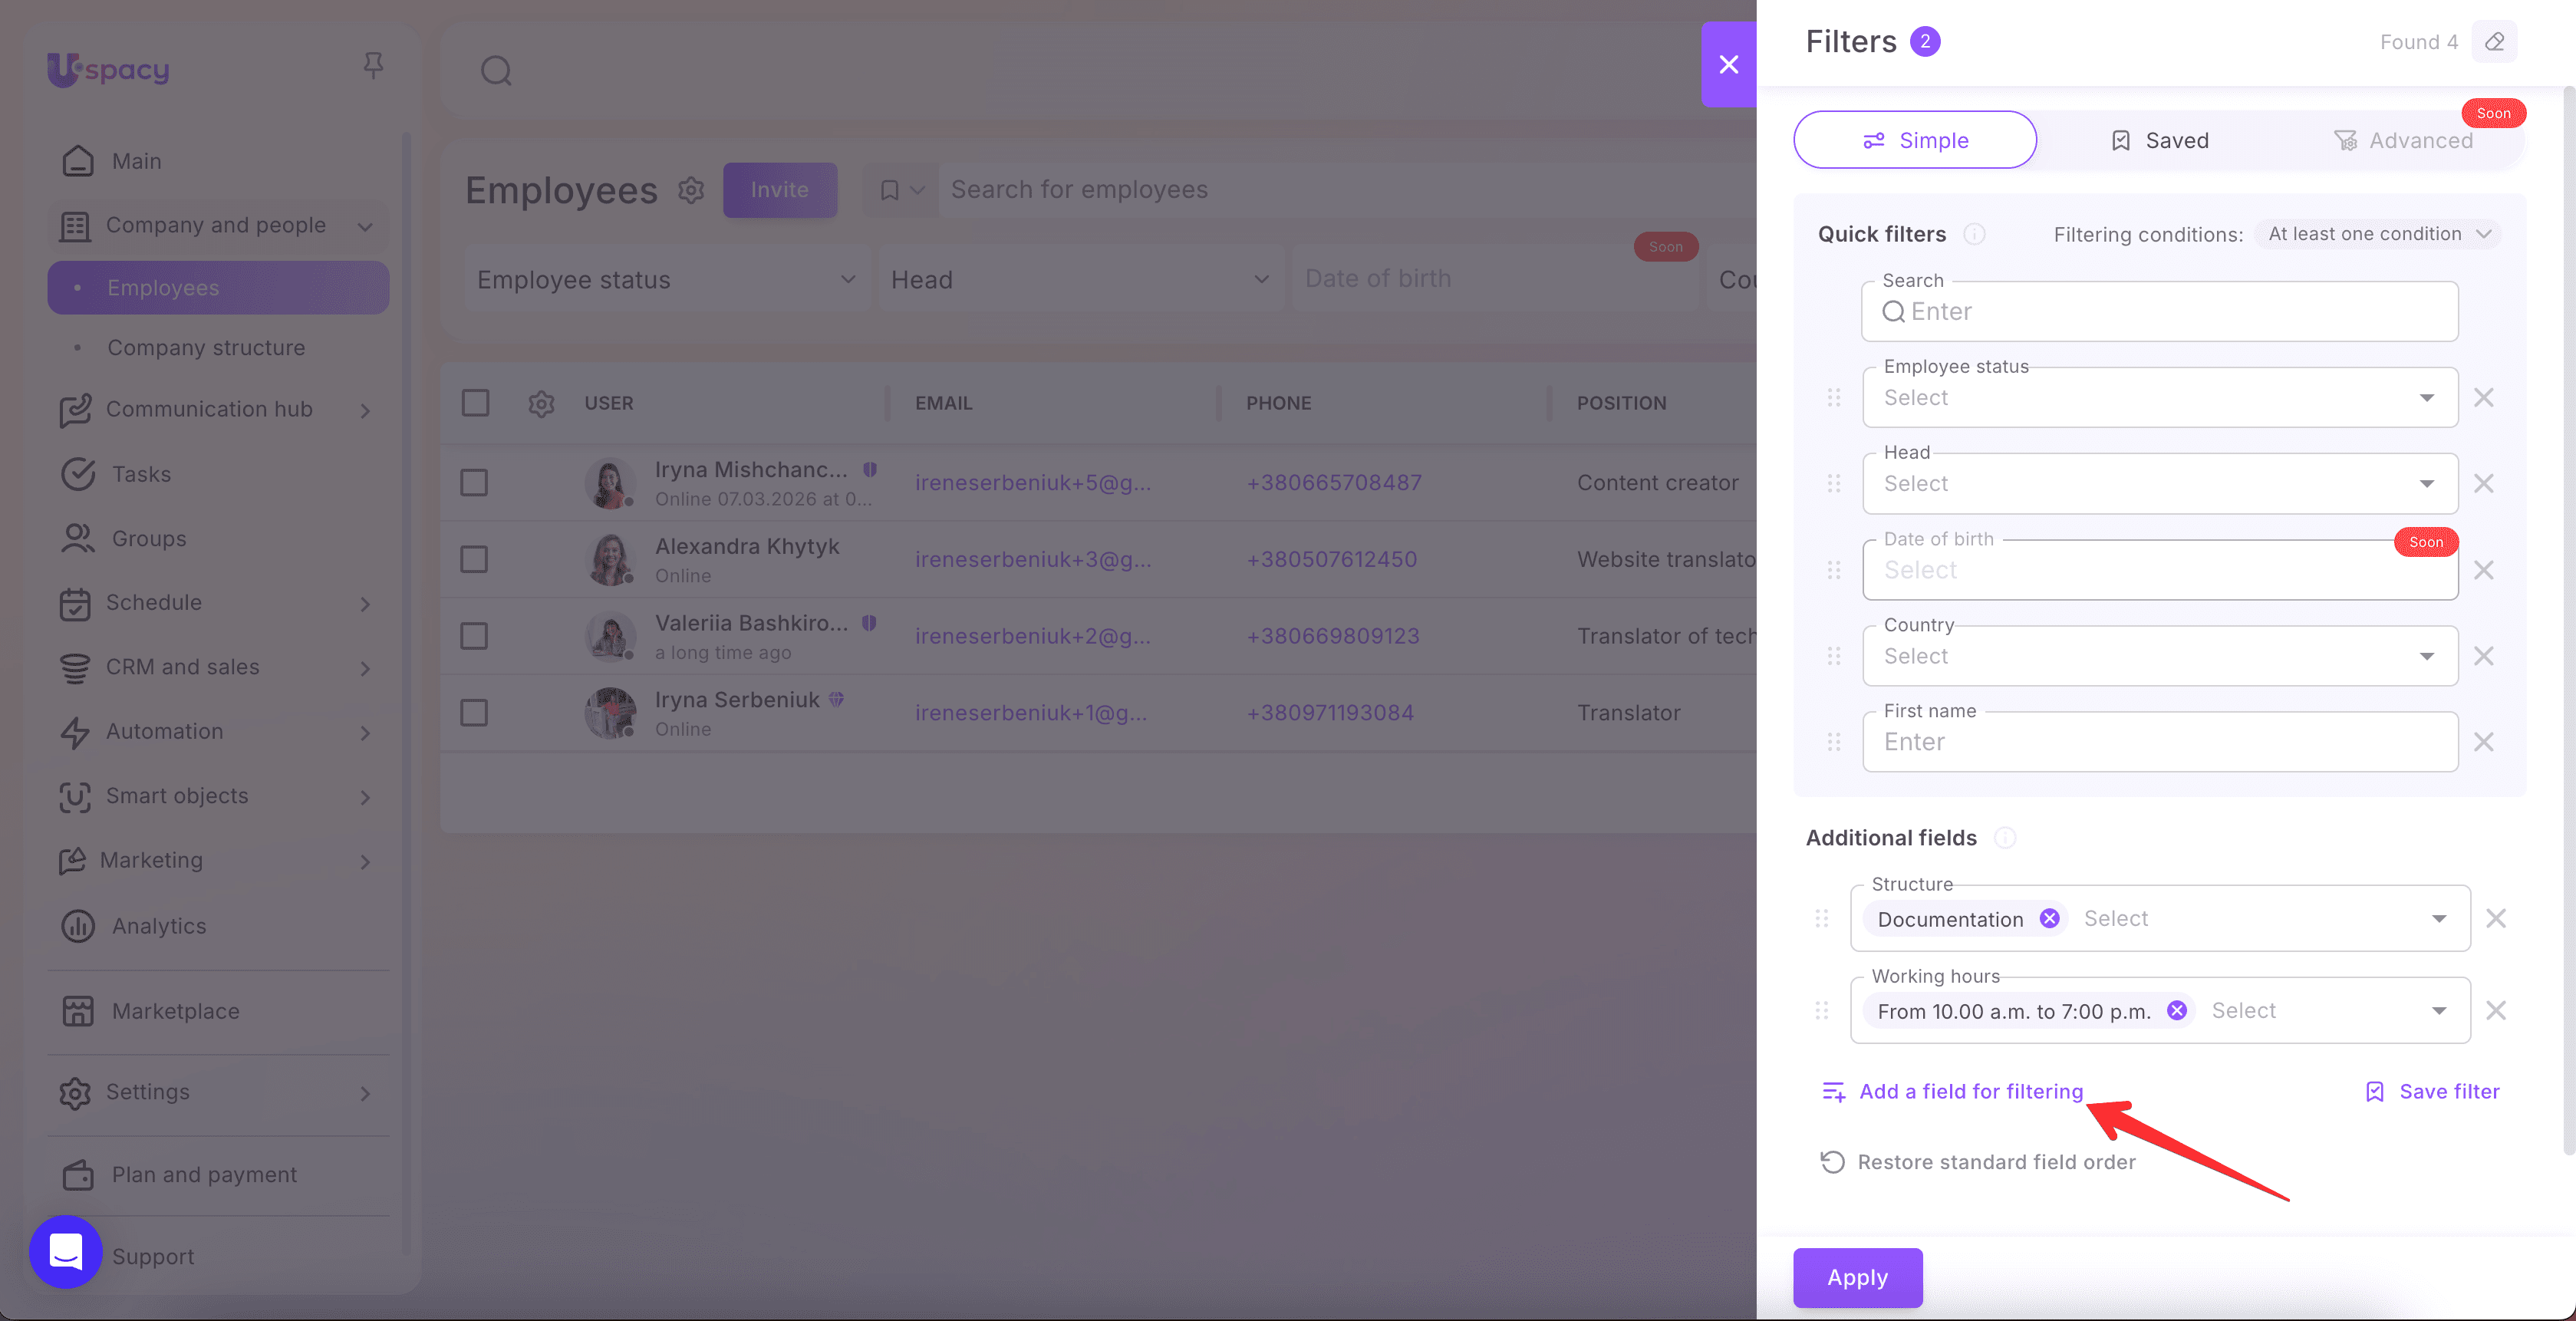Grab the drag handle beside Working hours
Screen dimensions: 2576x1321
point(1821,1011)
